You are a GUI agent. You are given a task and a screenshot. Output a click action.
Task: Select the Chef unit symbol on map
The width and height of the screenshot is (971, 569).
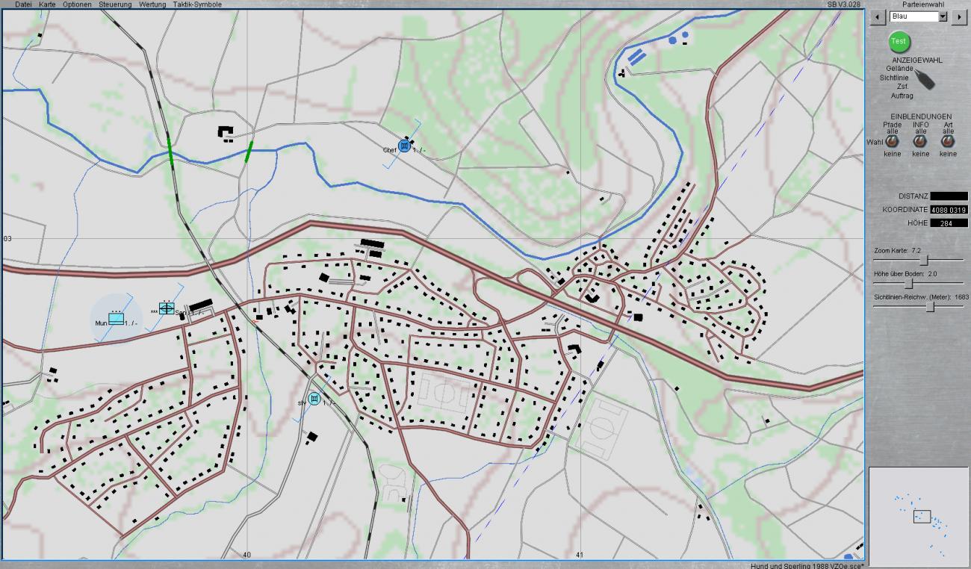click(404, 146)
